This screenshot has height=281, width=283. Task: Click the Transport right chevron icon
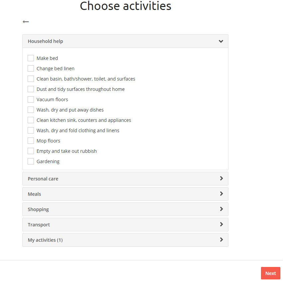221,224
